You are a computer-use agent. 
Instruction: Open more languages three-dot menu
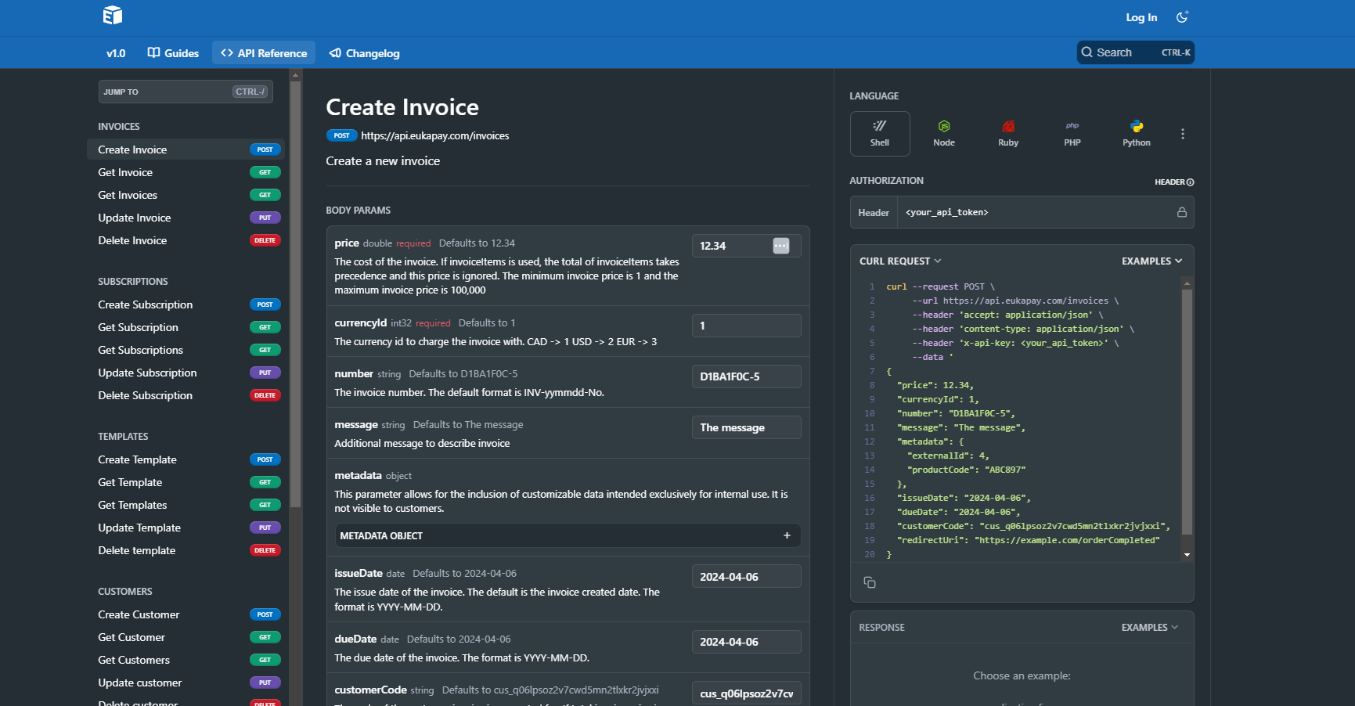[1183, 134]
